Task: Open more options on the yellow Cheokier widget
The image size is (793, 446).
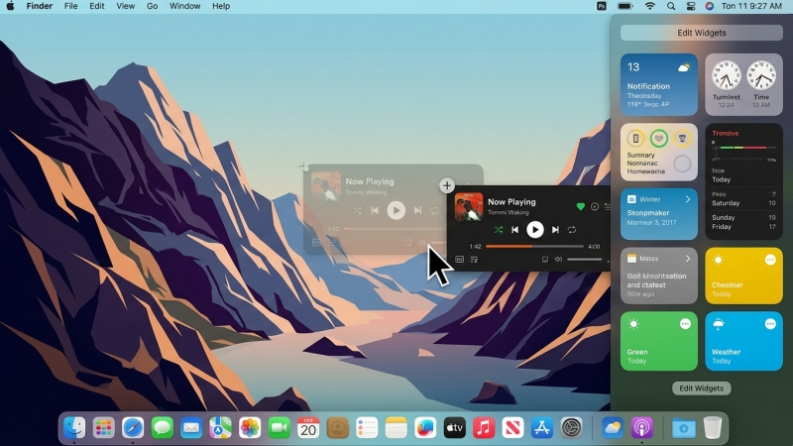Action: coord(770,260)
